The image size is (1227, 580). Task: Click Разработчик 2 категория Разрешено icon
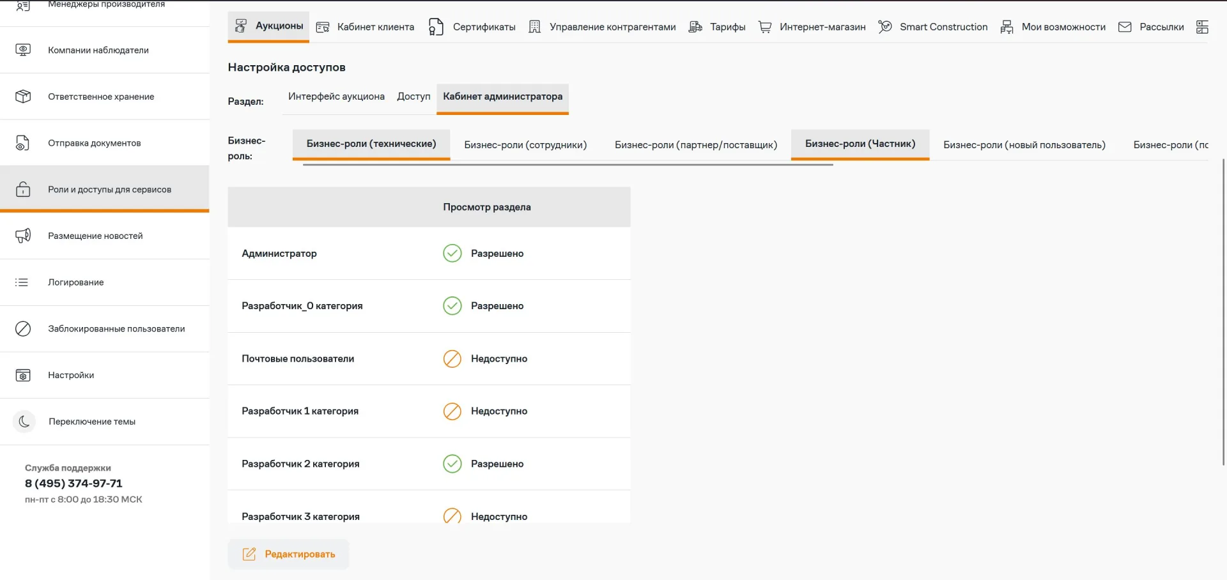tap(452, 464)
